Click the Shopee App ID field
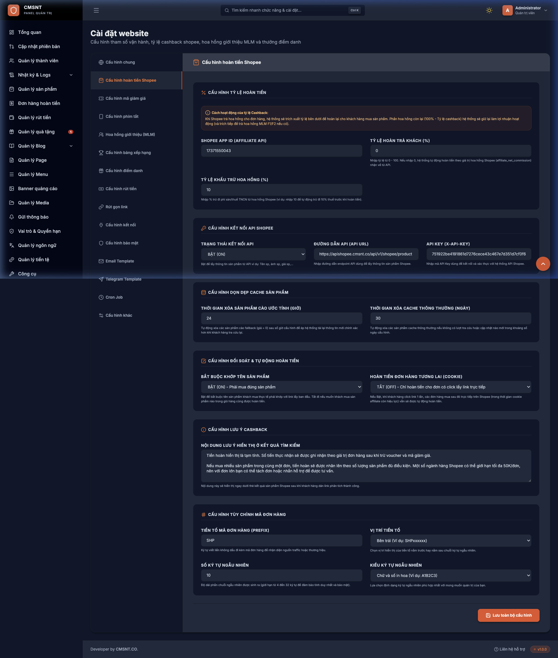558x658 pixels. pos(281,151)
